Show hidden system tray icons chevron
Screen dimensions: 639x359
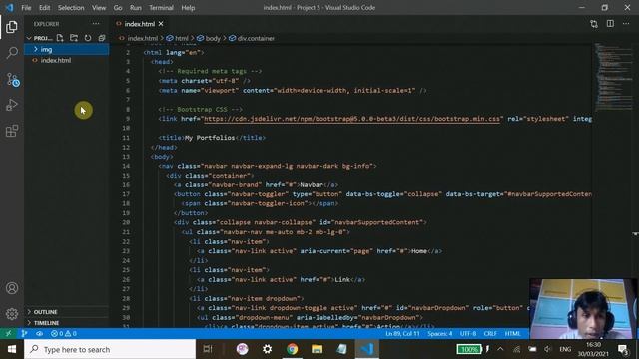coord(500,349)
